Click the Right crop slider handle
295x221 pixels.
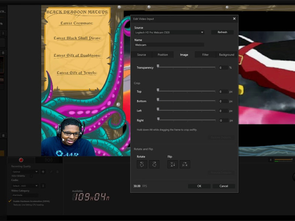point(159,119)
